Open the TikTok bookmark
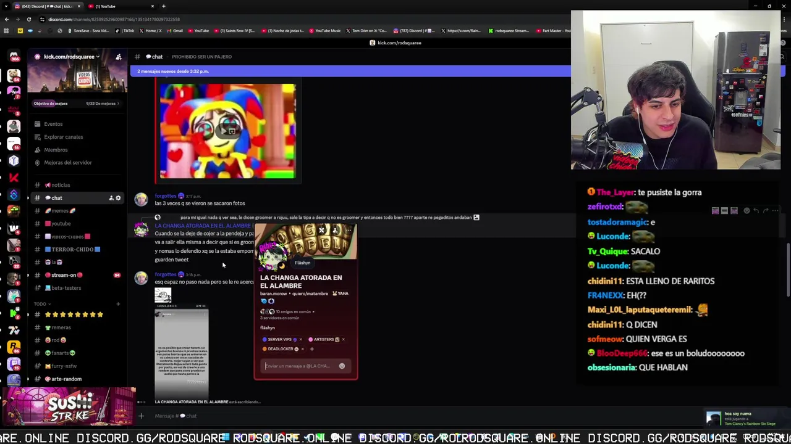The image size is (791, 444). coord(125,31)
